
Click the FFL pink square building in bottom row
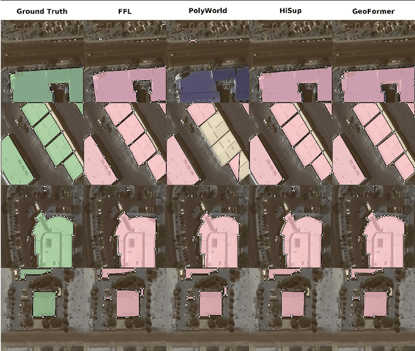click(128, 304)
